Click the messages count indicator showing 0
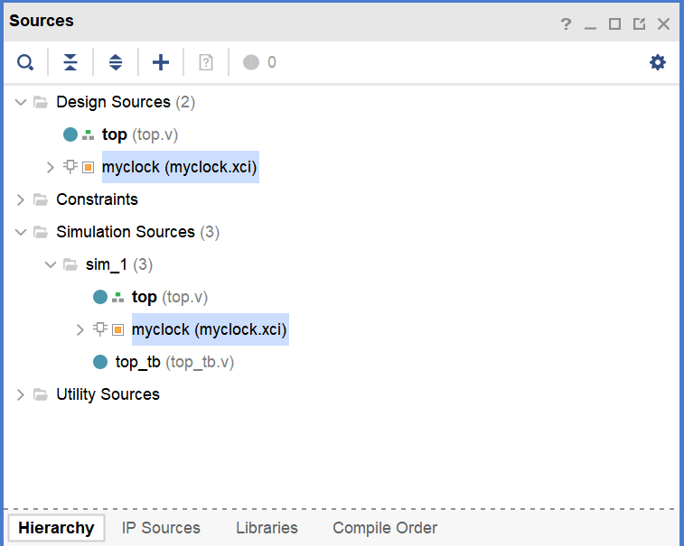The height and width of the screenshot is (546, 684). click(259, 62)
